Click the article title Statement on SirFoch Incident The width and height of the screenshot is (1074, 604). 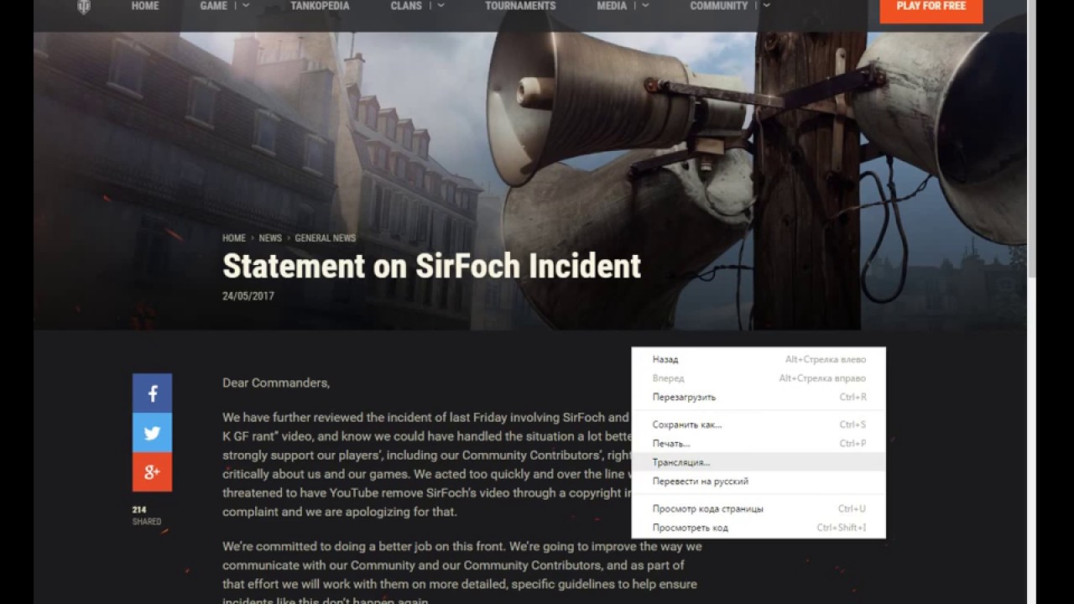click(431, 266)
